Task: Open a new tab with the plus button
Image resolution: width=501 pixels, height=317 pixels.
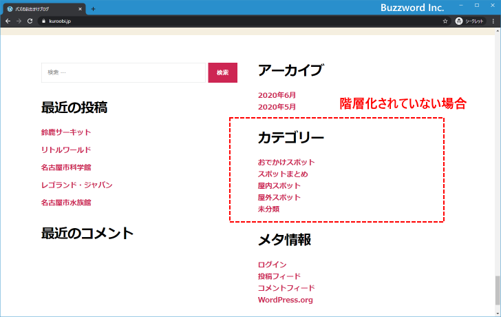Action: [93, 9]
